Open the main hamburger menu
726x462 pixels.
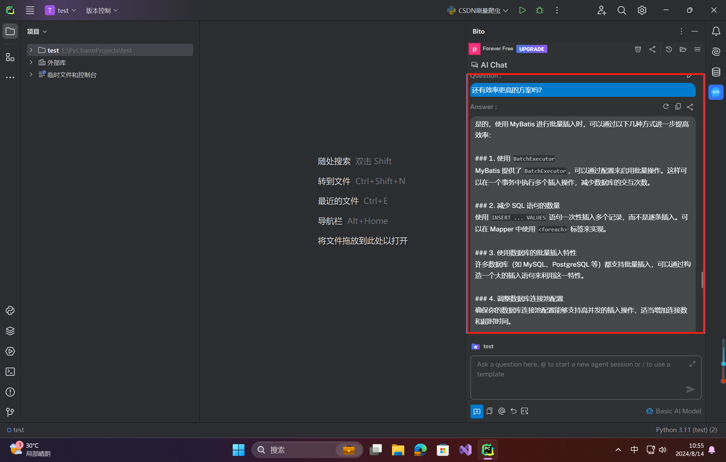click(30, 10)
